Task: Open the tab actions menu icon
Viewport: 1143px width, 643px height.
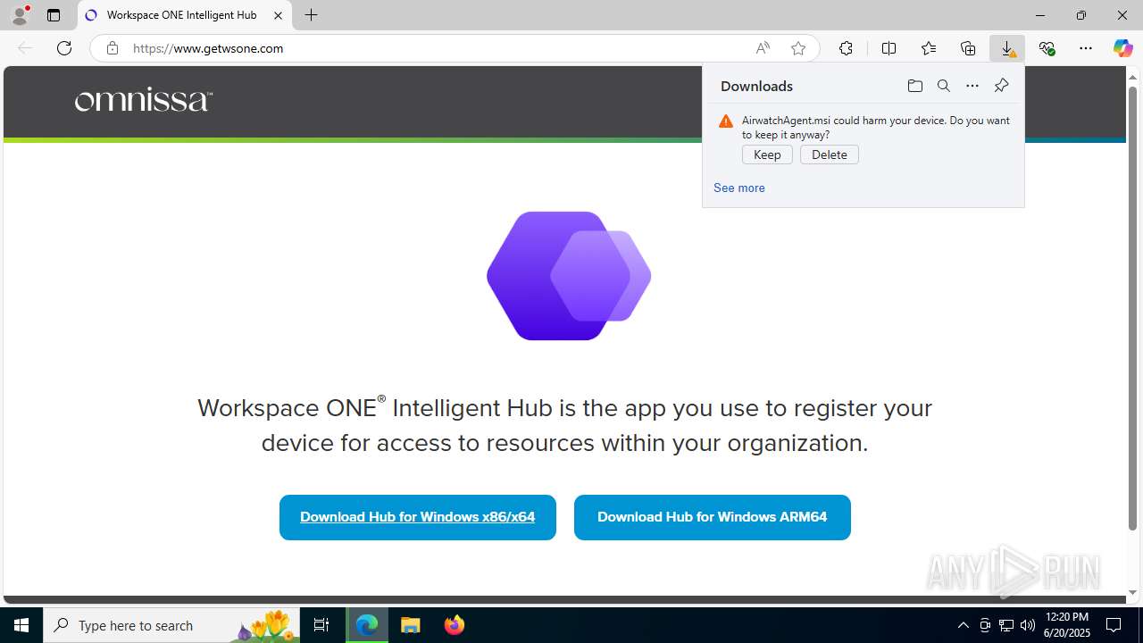Action: 54,15
